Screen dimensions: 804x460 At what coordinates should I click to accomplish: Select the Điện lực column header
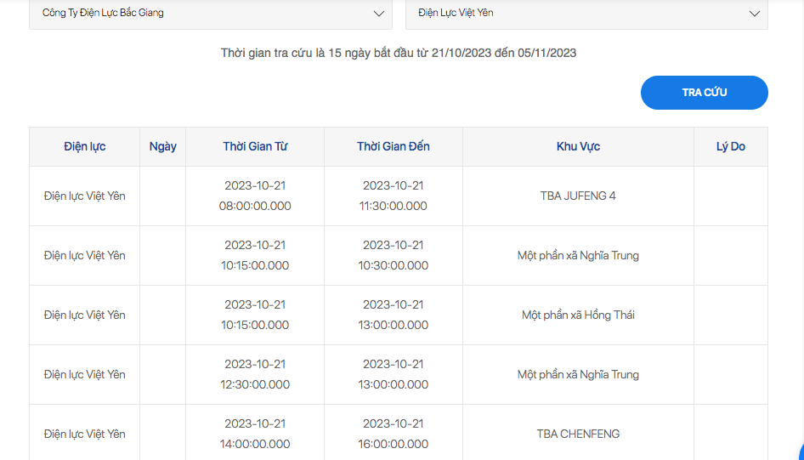[85, 146]
